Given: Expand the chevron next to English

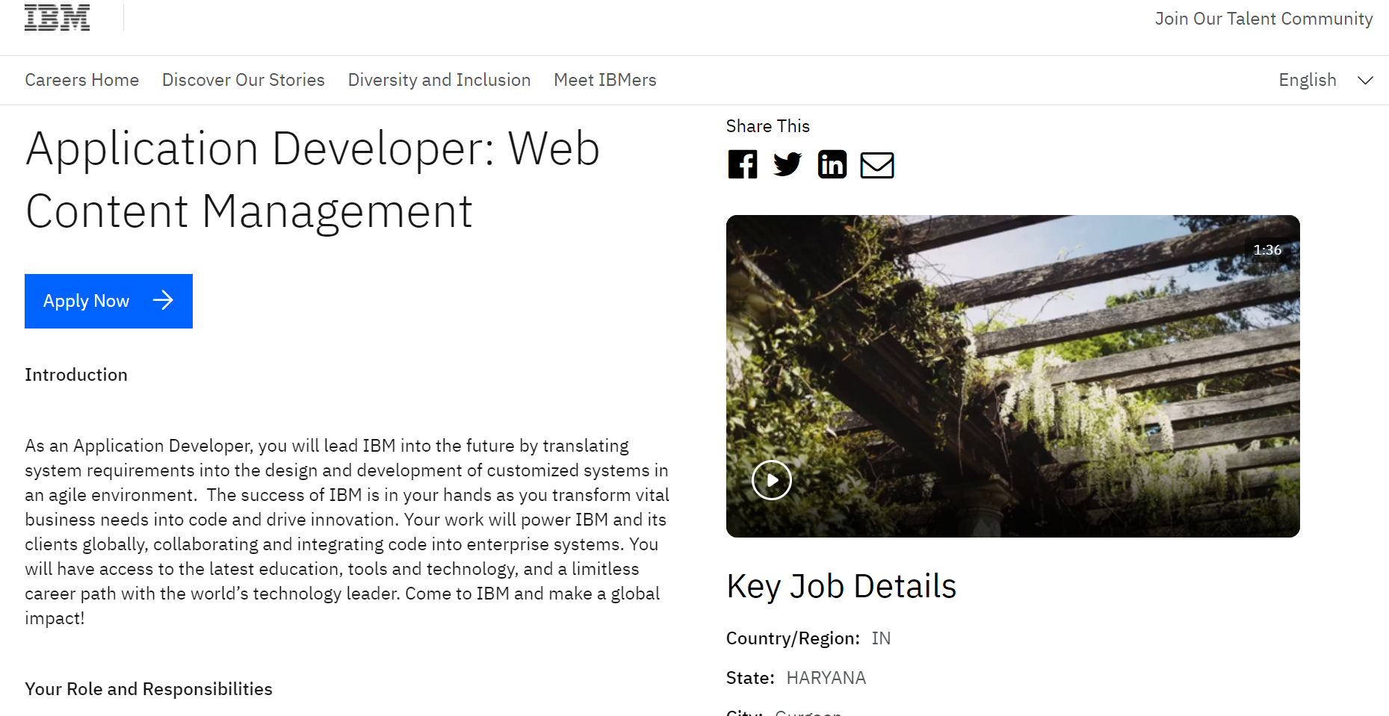Looking at the screenshot, I should (1365, 81).
